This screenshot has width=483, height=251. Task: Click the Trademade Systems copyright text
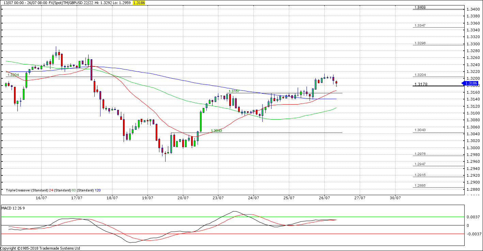tap(40, 248)
